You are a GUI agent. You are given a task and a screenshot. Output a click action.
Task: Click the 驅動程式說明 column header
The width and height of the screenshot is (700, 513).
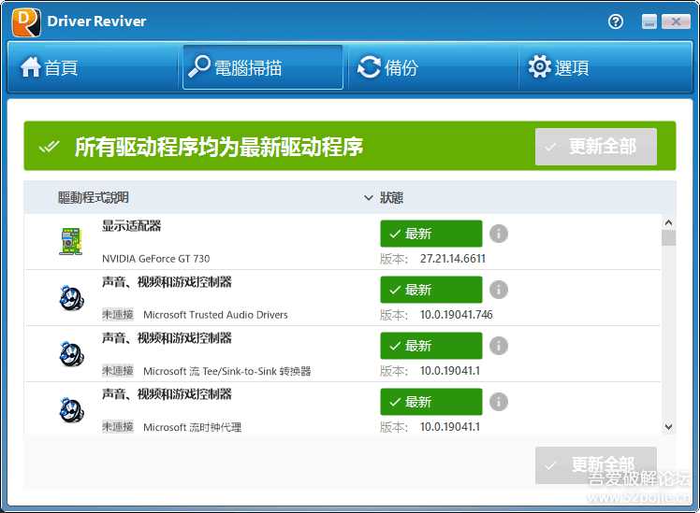point(94,197)
